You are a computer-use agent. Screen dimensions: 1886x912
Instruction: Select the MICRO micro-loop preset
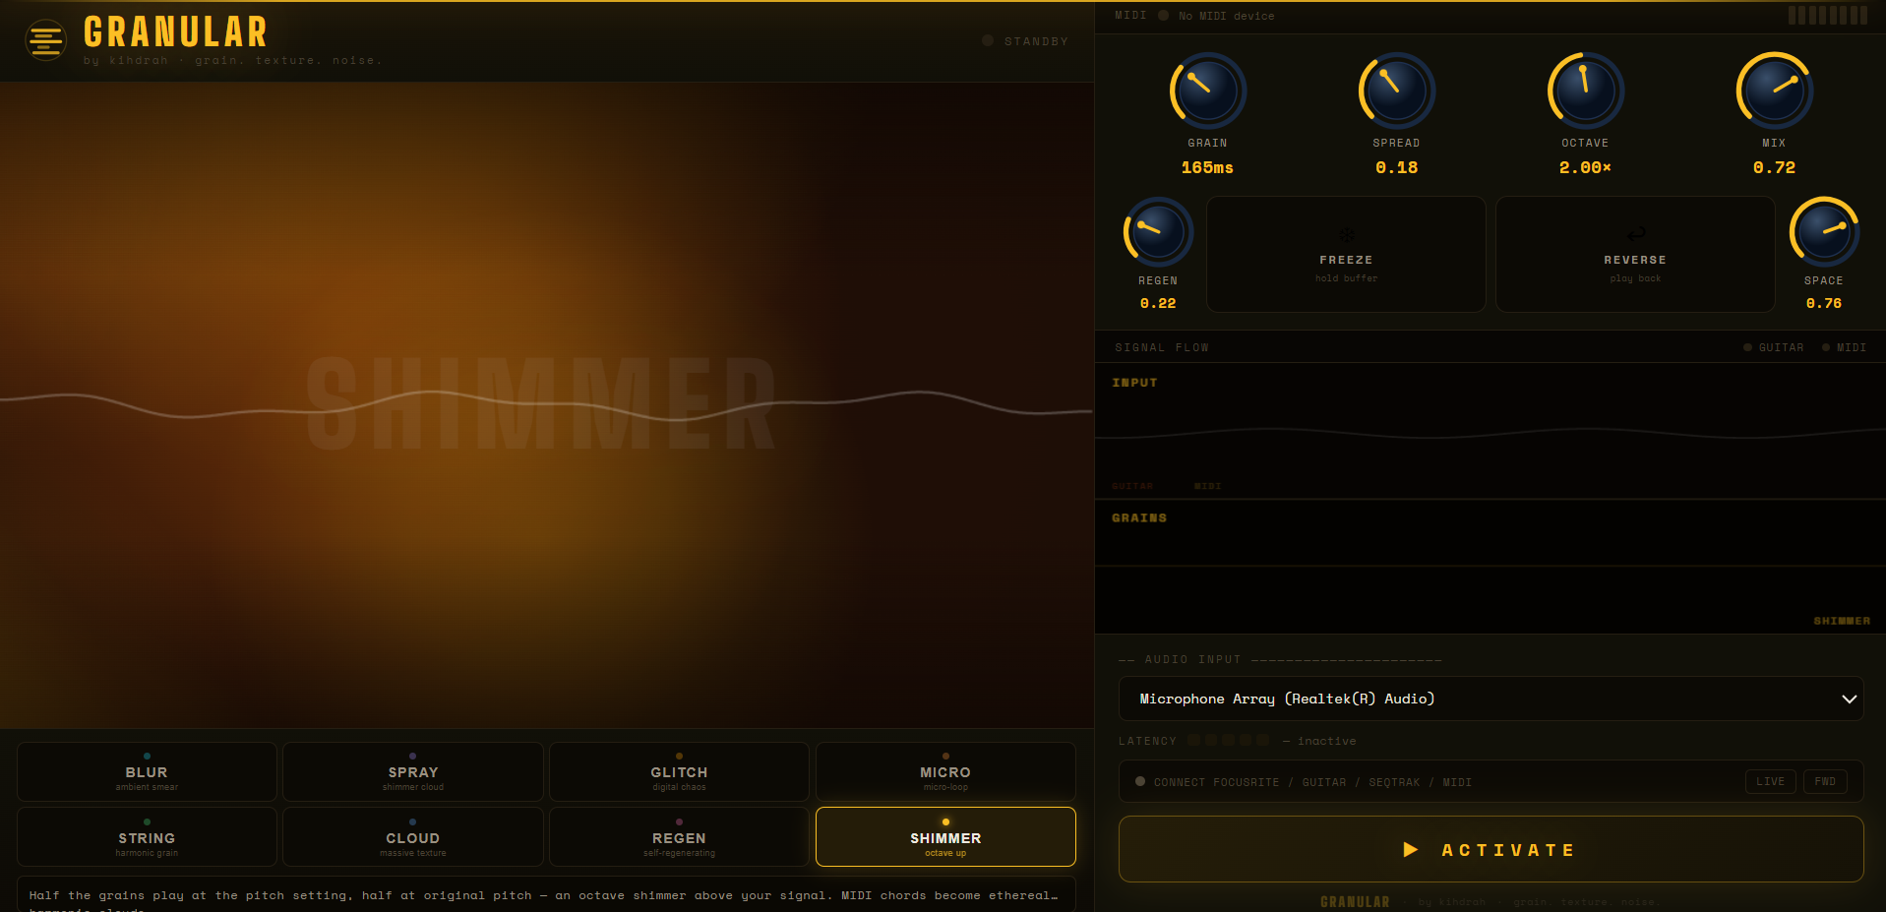click(x=945, y=772)
